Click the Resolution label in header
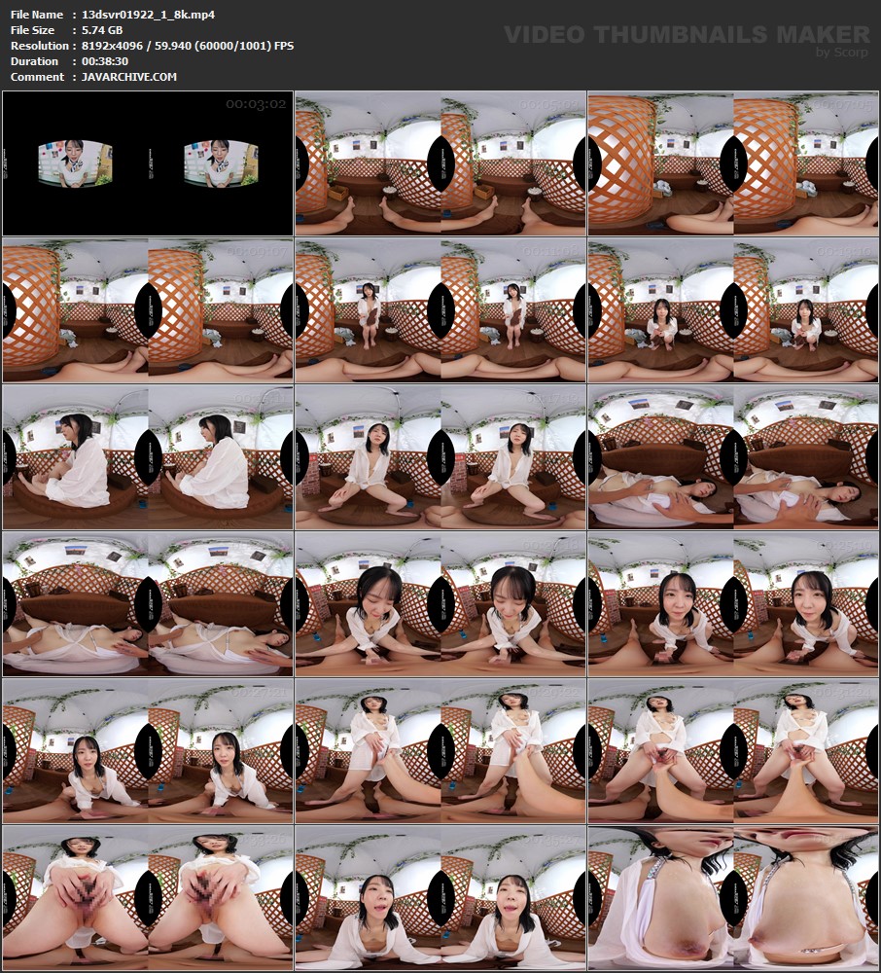This screenshot has width=881, height=973. [x=40, y=46]
